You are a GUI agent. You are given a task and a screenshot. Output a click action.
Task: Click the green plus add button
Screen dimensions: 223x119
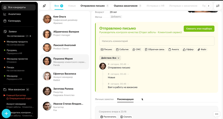(6, 114)
